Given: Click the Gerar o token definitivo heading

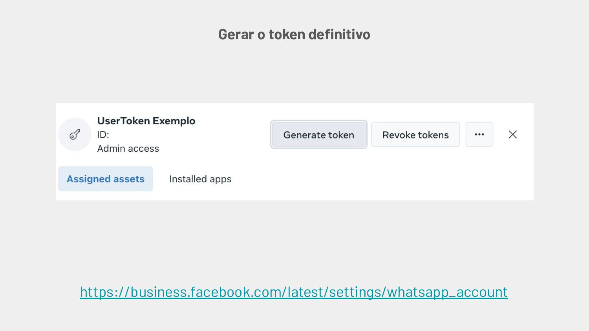Looking at the screenshot, I should pyautogui.click(x=294, y=35).
